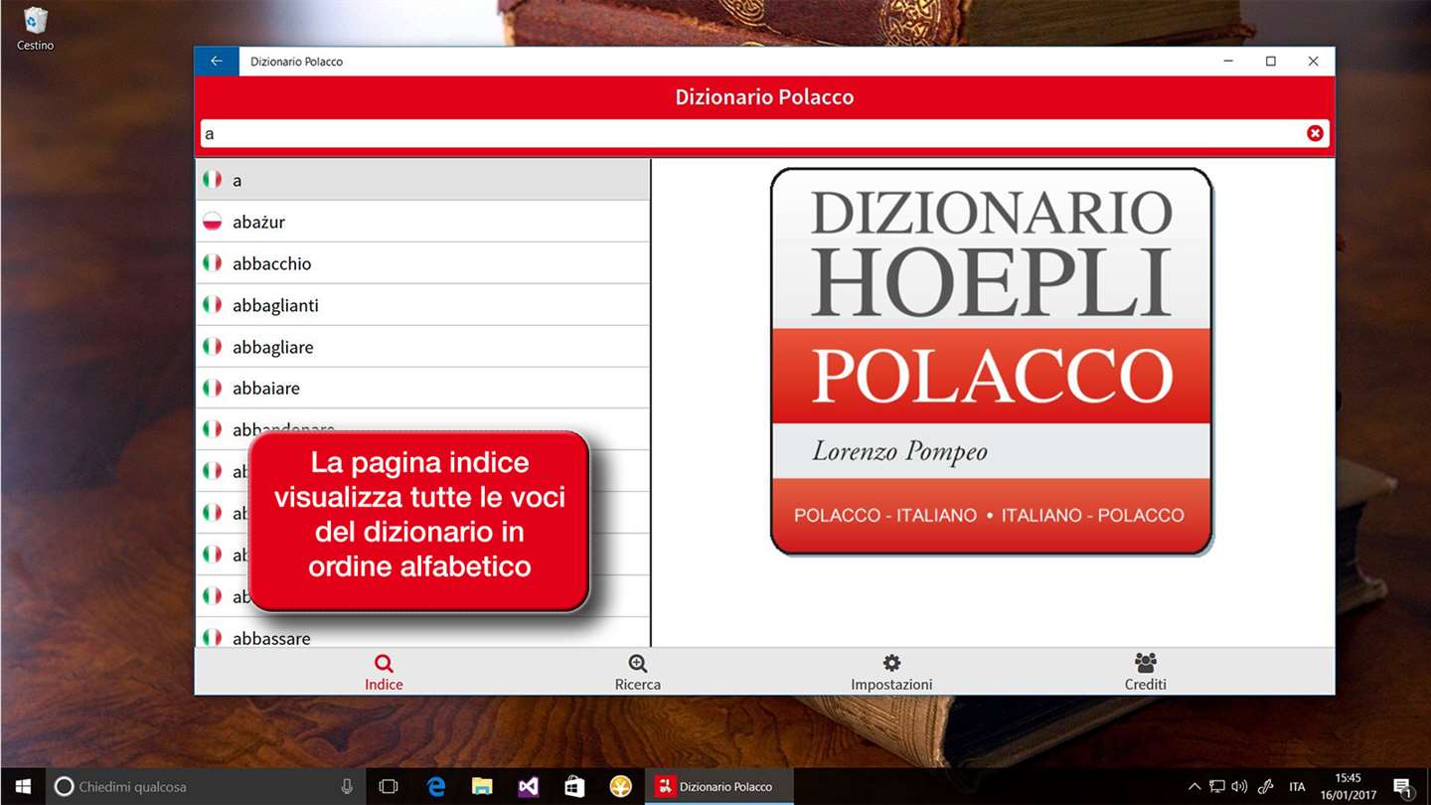
Task: Maximize the Dizionario Polacco window
Action: (x=1271, y=61)
